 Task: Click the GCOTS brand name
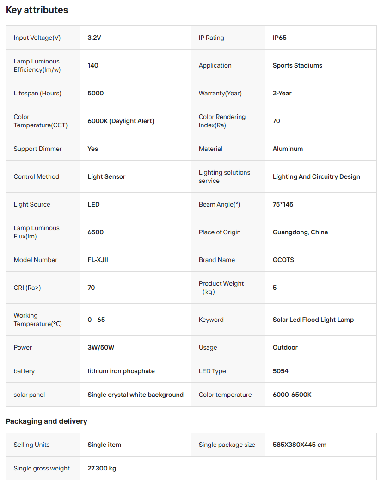click(283, 260)
